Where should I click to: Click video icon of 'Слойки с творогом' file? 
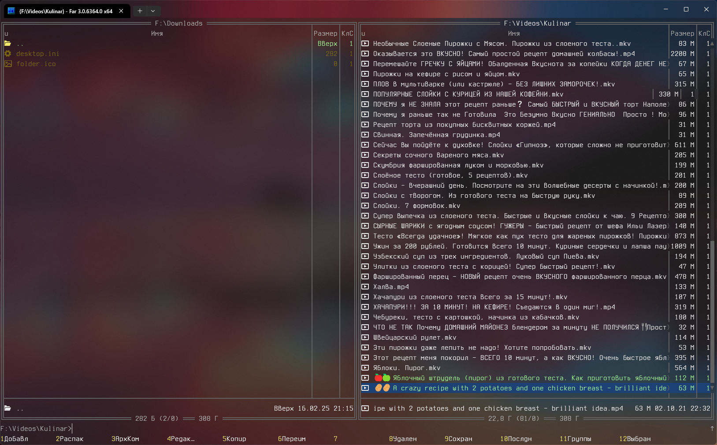pyautogui.click(x=365, y=196)
